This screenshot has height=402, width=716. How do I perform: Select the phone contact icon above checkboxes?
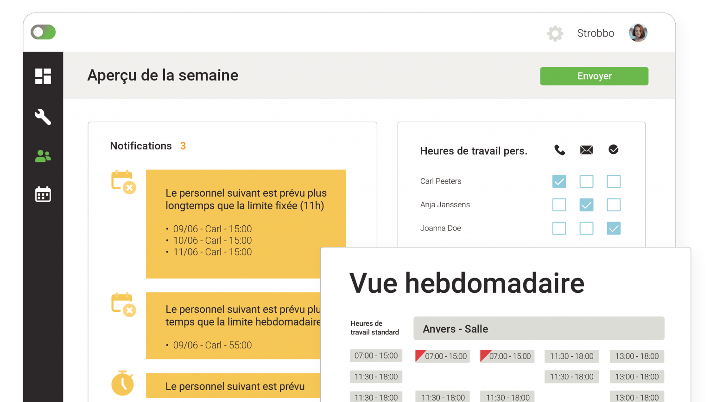[x=559, y=150]
